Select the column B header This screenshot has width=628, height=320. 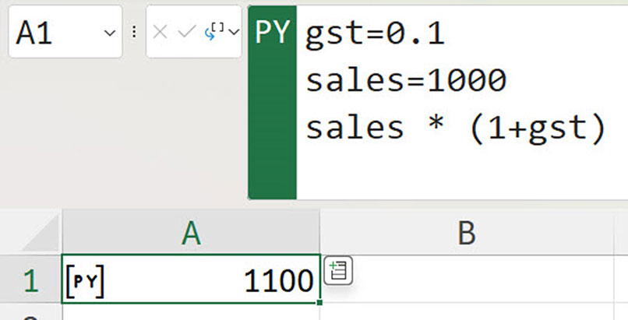click(466, 232)
